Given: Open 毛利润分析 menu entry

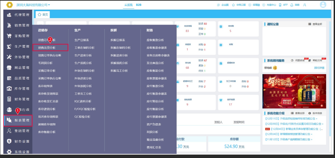Looking at the screenshot, I should 45,63.
